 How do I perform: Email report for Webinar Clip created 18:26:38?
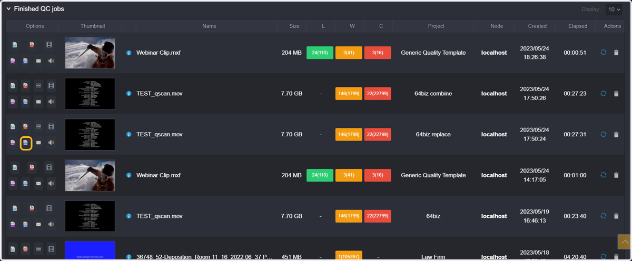click(38, 61)
